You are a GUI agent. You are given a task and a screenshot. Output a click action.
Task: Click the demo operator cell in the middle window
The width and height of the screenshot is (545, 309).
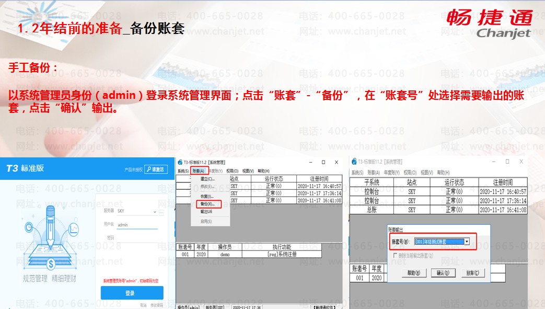tap(225, 255)
